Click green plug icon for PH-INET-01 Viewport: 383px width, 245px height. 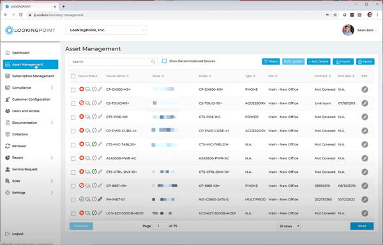pyautogui.click(x=100, y=199)
